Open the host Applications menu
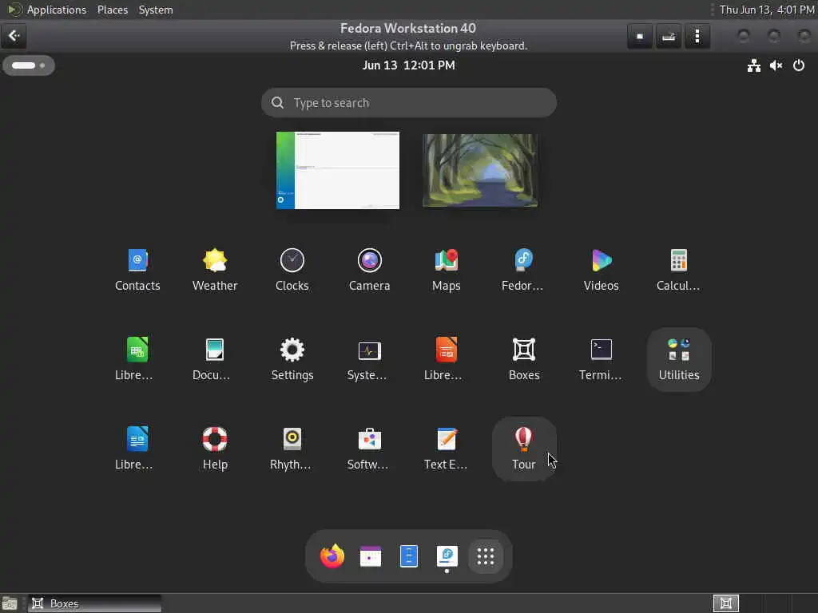The image size is (818, 613). tap(57, 10)
